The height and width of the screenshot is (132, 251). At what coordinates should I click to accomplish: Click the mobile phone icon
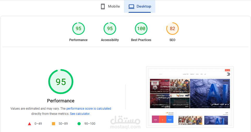103,6
